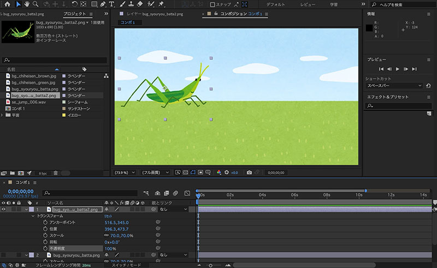Click the trash delete icon in project panel
This screenshot has height=268, width=437.
56,173
